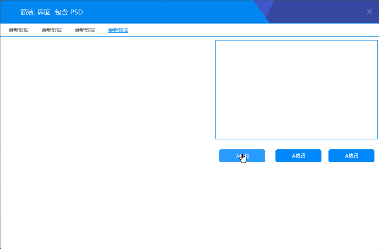The height and width of the screenshot is (249, 379).
Task: Click the top edge of the white preview panel
Action: (296, 41)
